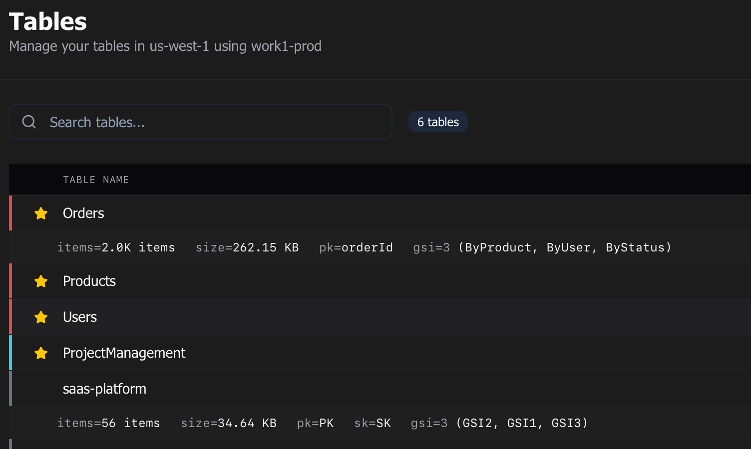
Task: Click the 'Manage your tables in us-west-1' subtitle
Action: (x=165, y=46)
